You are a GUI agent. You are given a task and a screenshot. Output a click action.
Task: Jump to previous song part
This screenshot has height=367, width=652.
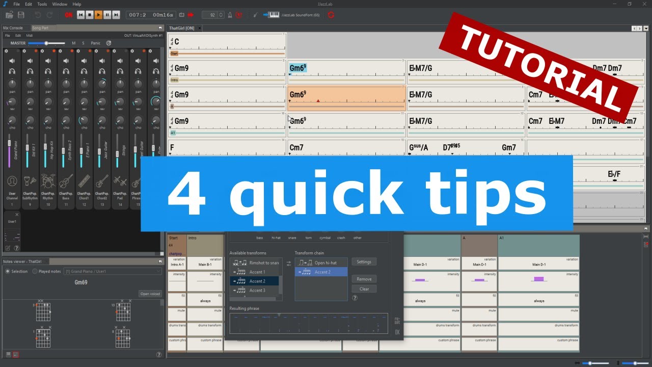click(81, 15)
